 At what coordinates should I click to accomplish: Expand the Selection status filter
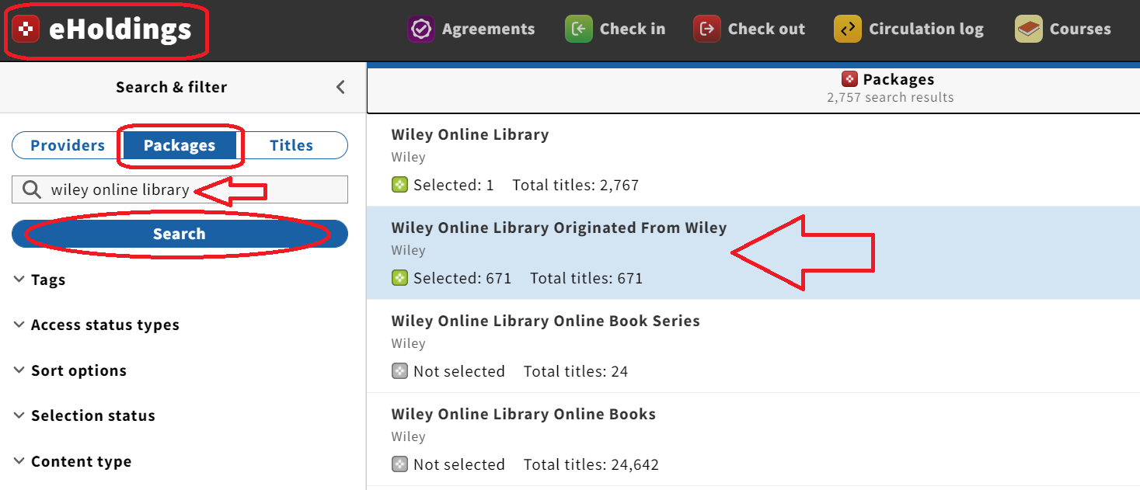pos(85,415)
